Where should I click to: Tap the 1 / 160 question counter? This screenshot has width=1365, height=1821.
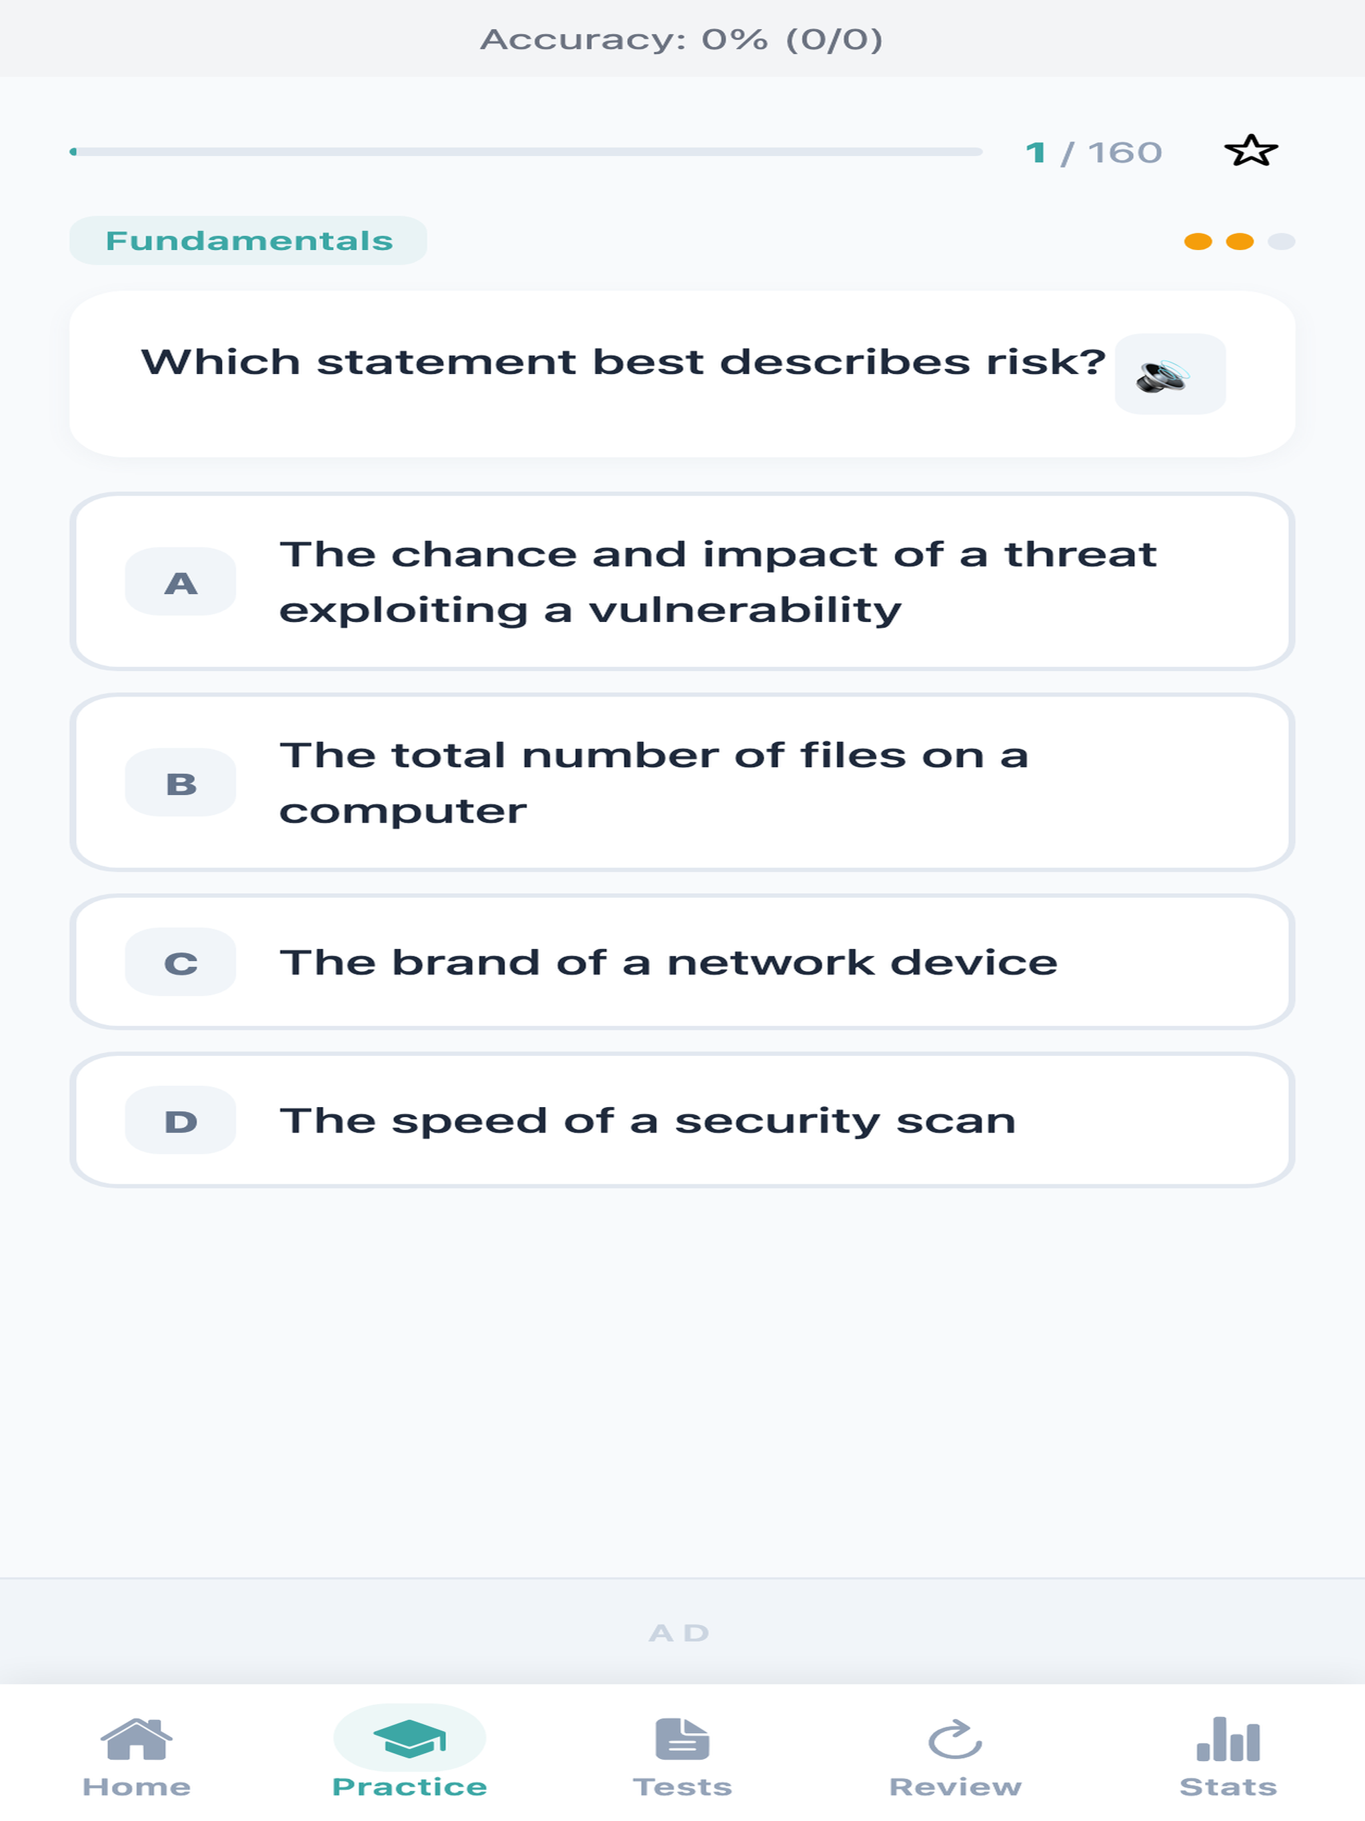click(x=1093, y=152)
